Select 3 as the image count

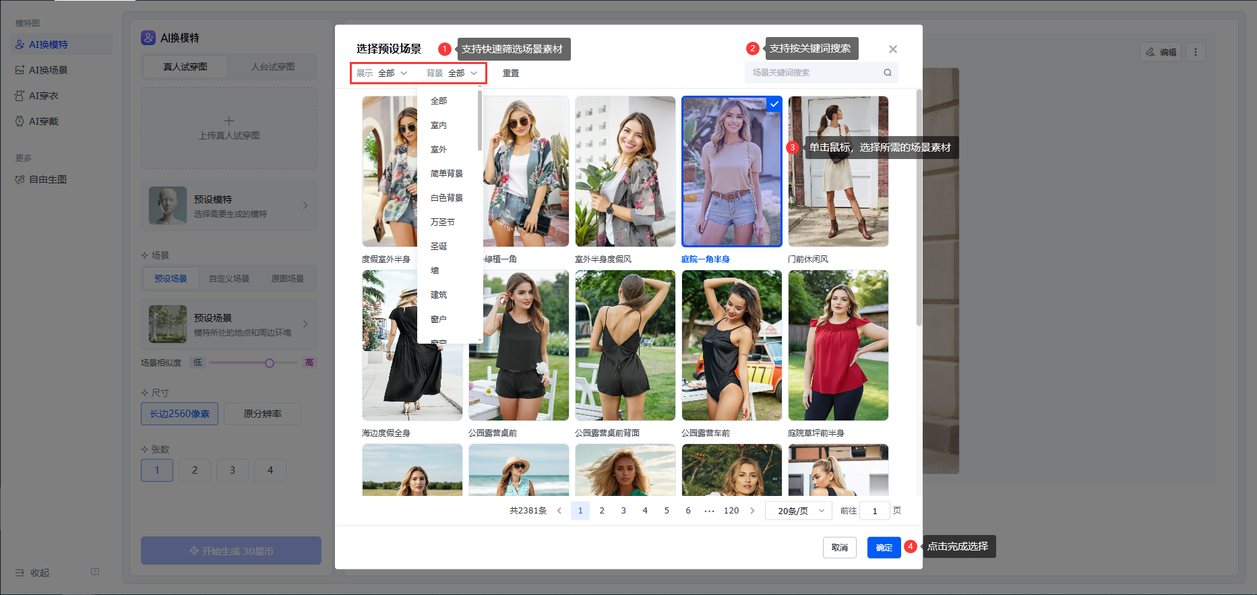point(232,470)
